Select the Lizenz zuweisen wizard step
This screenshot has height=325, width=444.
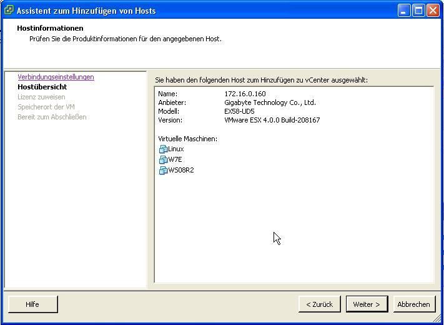click(x=41, y=97)
